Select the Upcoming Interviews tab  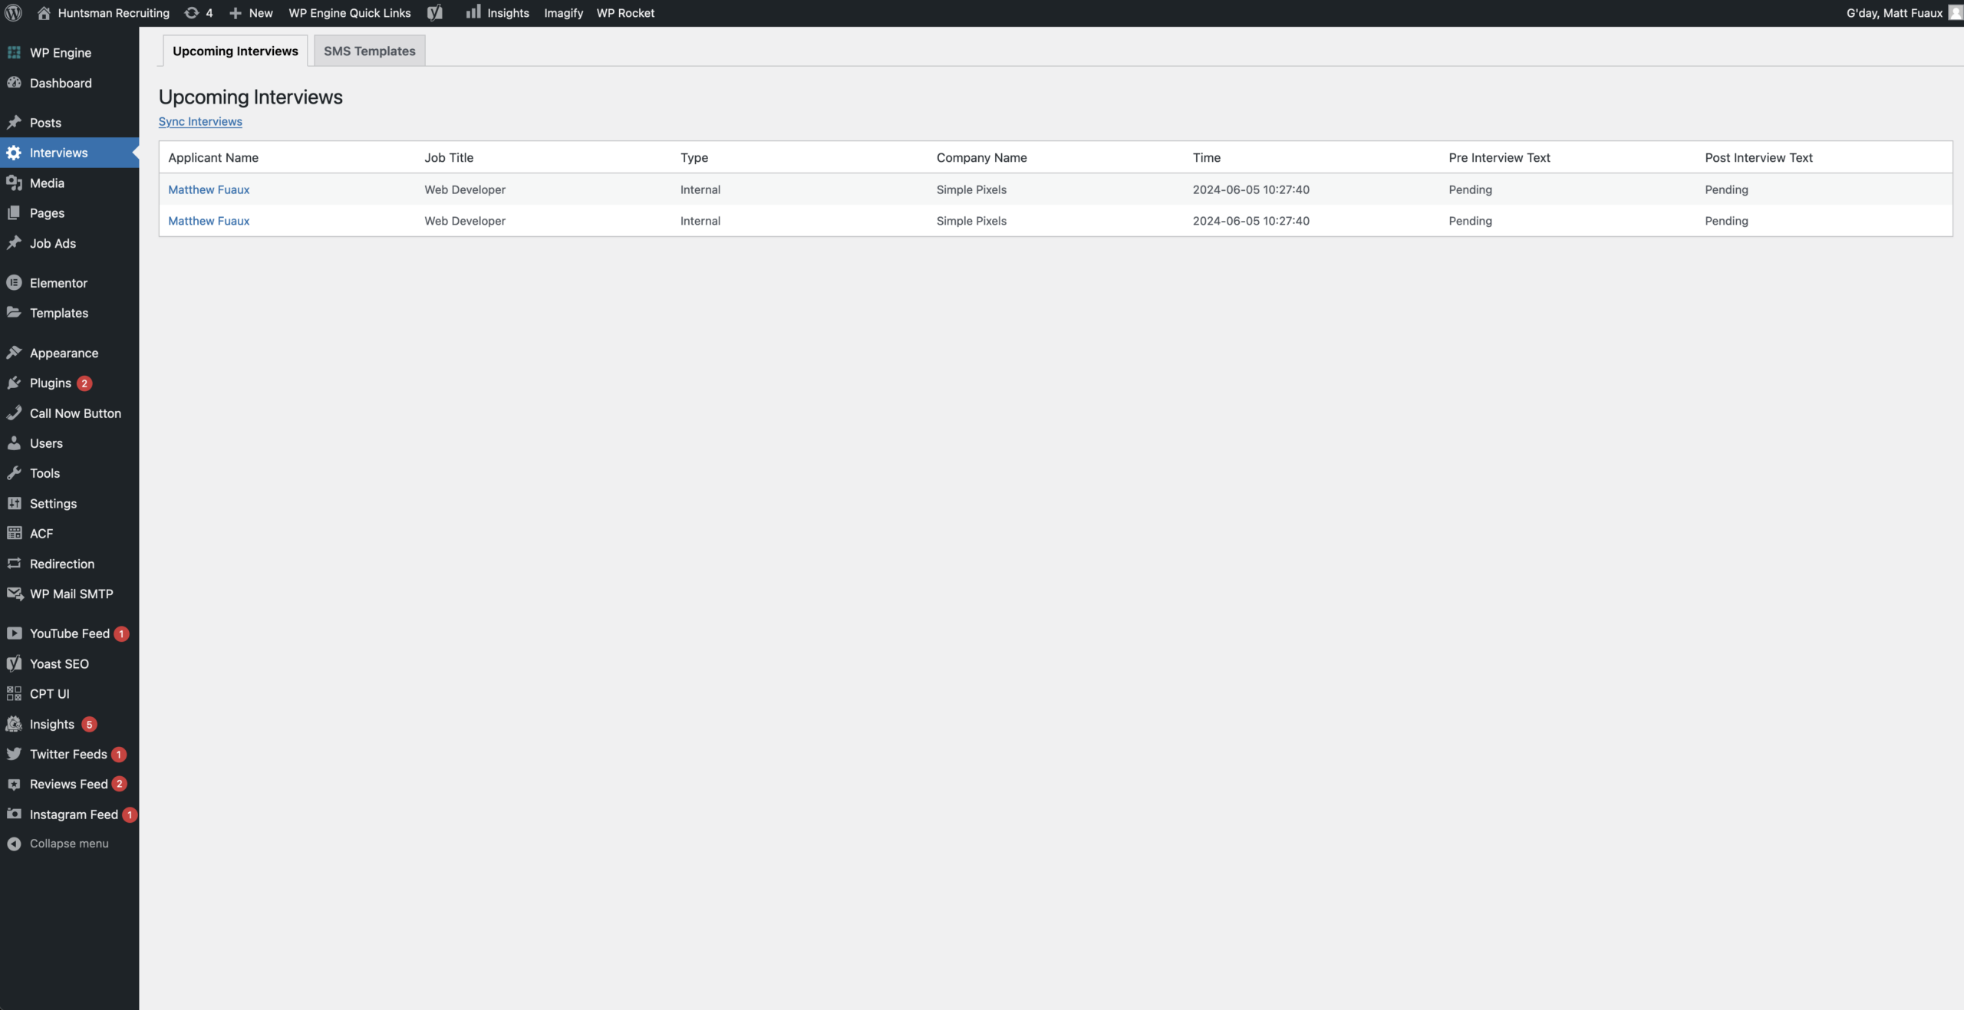pos(235,51)
